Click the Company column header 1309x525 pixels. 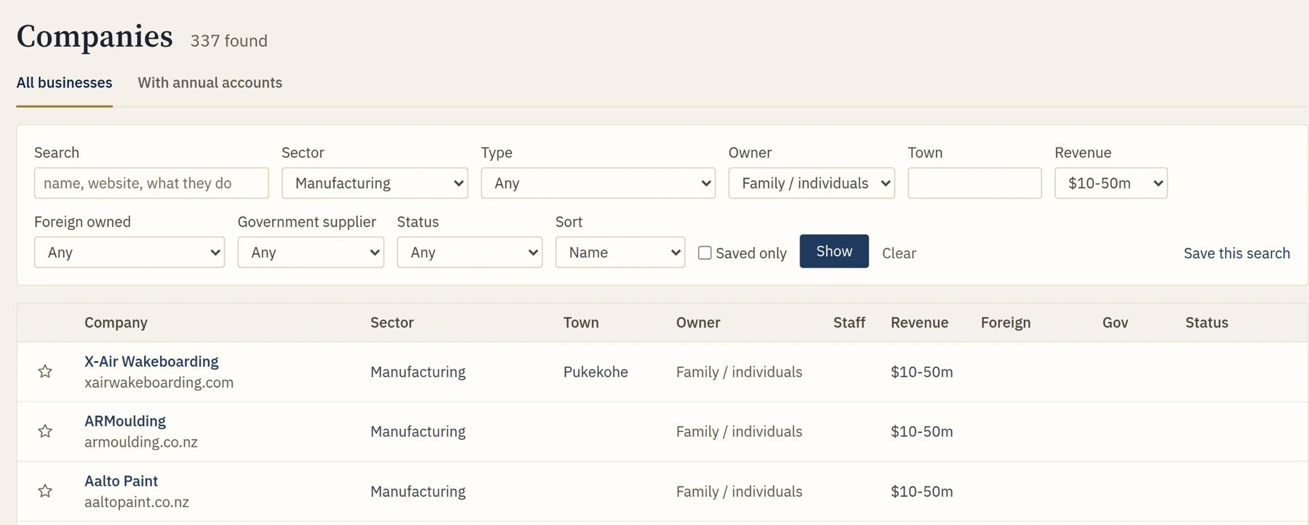[116, 323]
